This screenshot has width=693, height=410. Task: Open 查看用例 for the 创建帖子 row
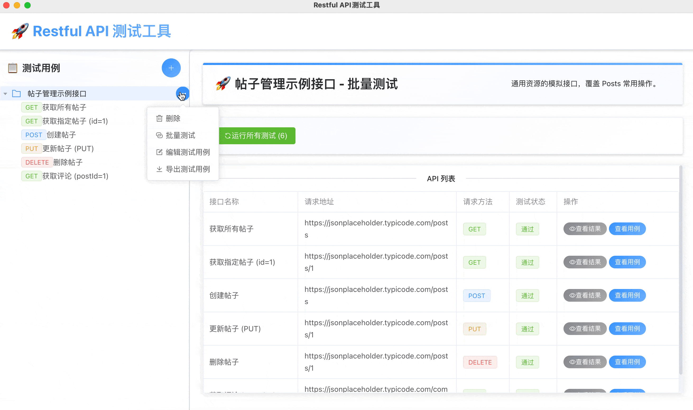627,295
